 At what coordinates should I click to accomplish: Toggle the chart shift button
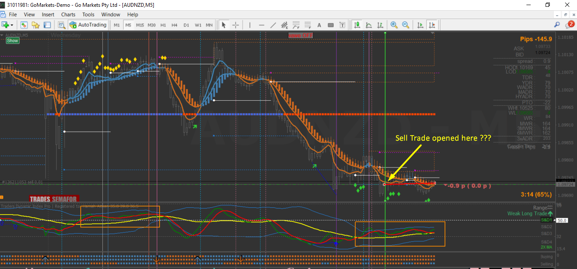(432, 25)
